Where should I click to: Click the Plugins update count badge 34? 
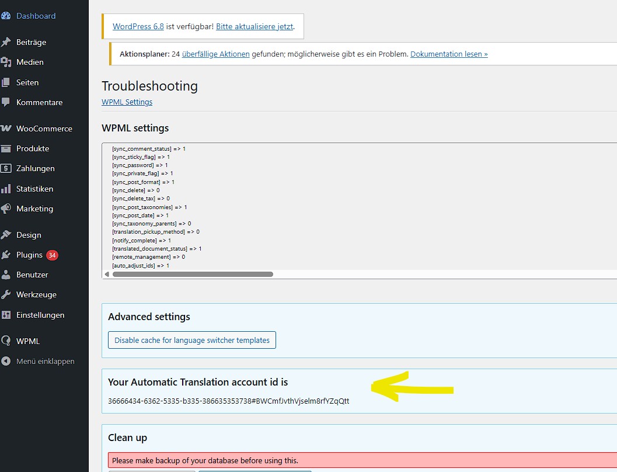coord(52,255)
